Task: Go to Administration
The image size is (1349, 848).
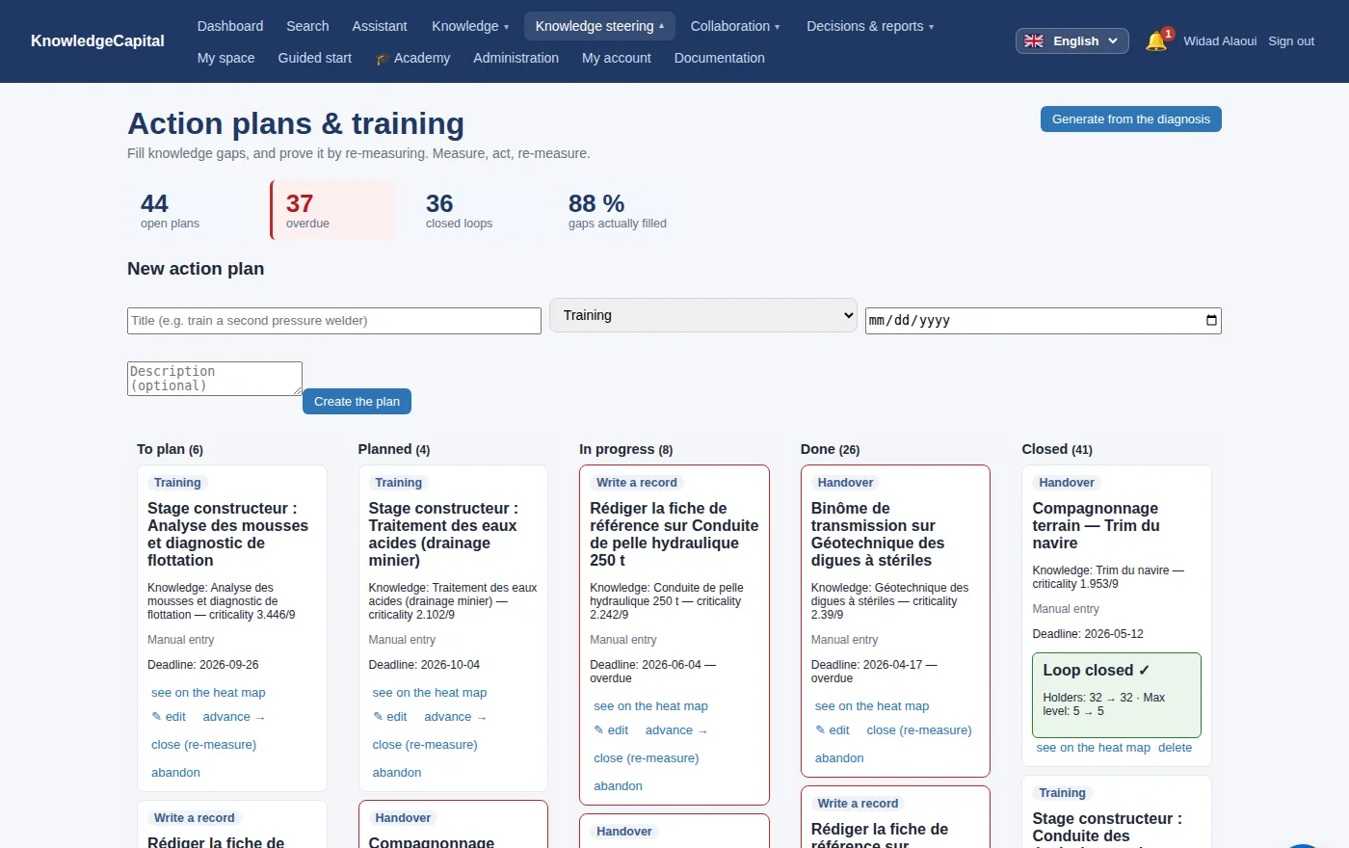Action: [516, 58]
